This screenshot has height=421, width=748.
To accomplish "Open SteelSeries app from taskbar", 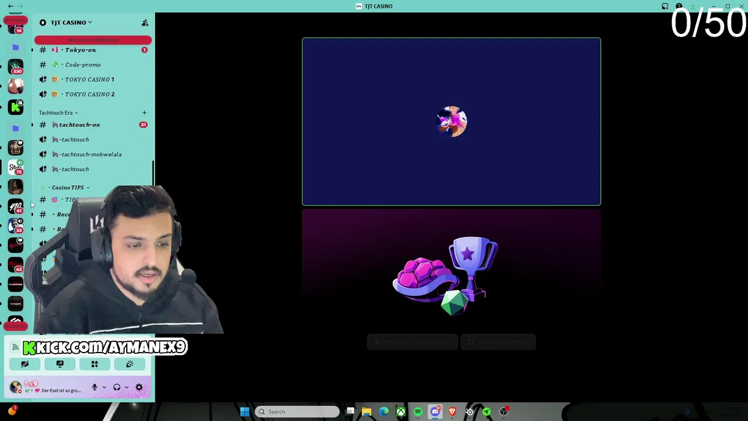I will (469, 412).
